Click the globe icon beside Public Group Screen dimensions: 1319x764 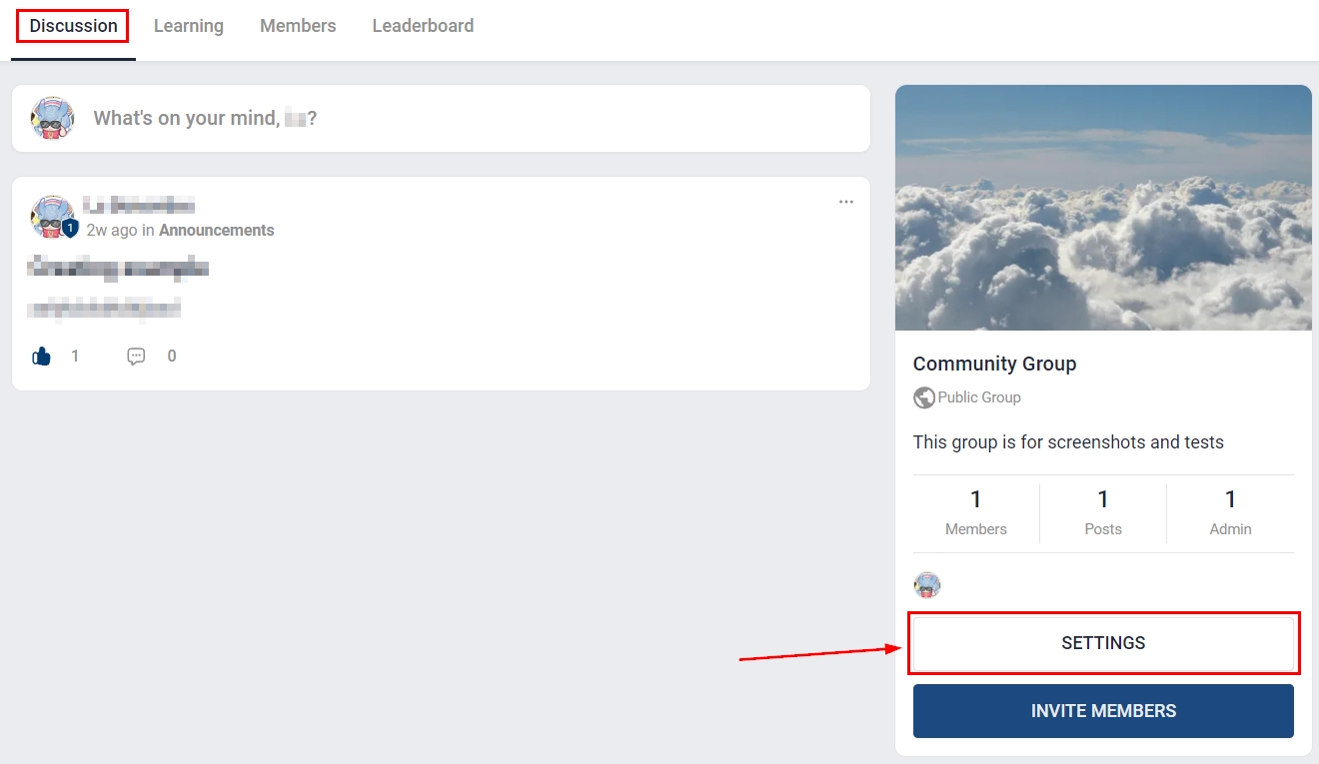[924, 397]
